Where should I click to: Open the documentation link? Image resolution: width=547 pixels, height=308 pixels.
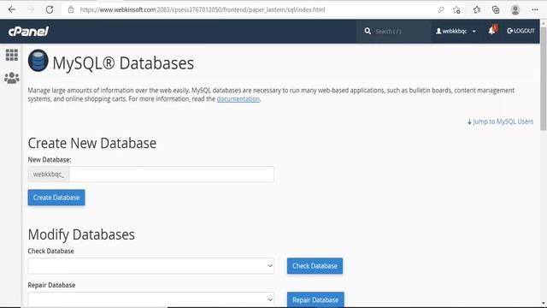tap(238, 99)
